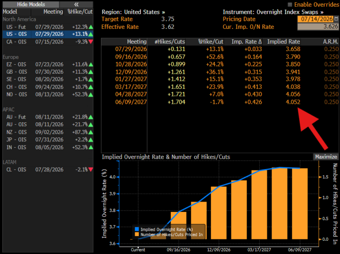Viewport: 340px width, 254px height.
Task: Collapse panel with double-chevron icon
Action: [76, 4]
